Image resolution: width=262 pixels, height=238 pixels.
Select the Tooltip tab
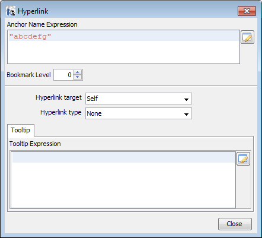[x=21, y=130]
